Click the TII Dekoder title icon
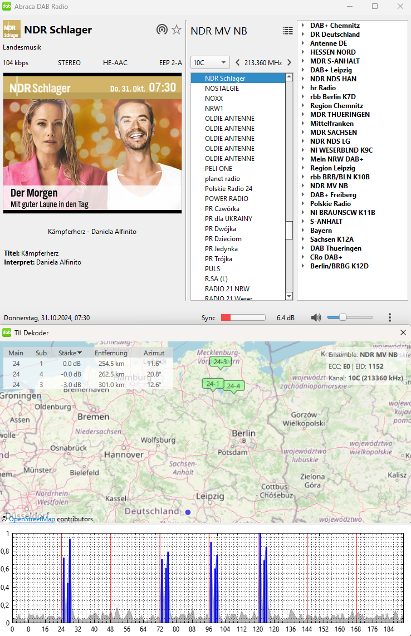The height and width of the screenshot is (636, 411). [7, 332]
